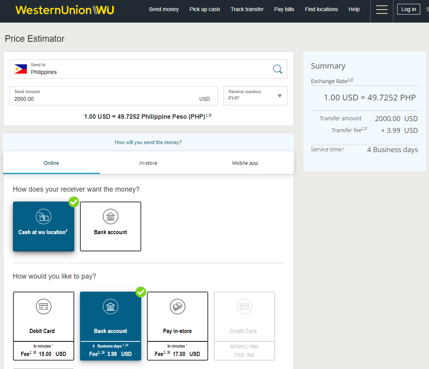Click the Bank account fee 3.99 USD
Screen dimensions: 429x369
tap(111, 354)
